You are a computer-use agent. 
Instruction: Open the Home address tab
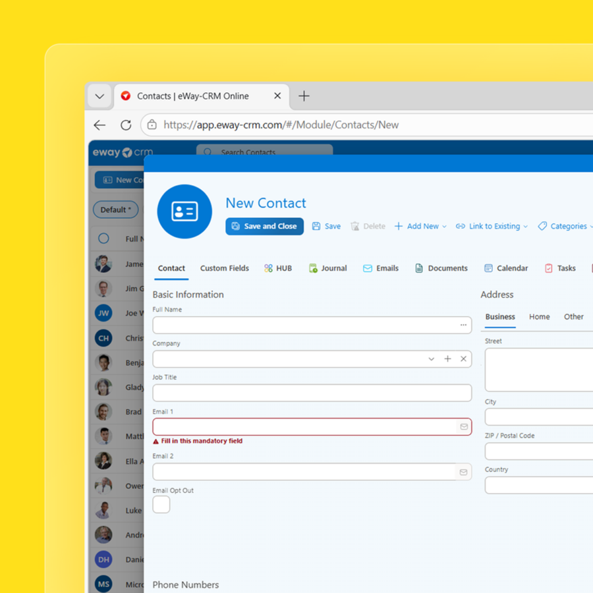pyautogui.click(x=539, y=317)
